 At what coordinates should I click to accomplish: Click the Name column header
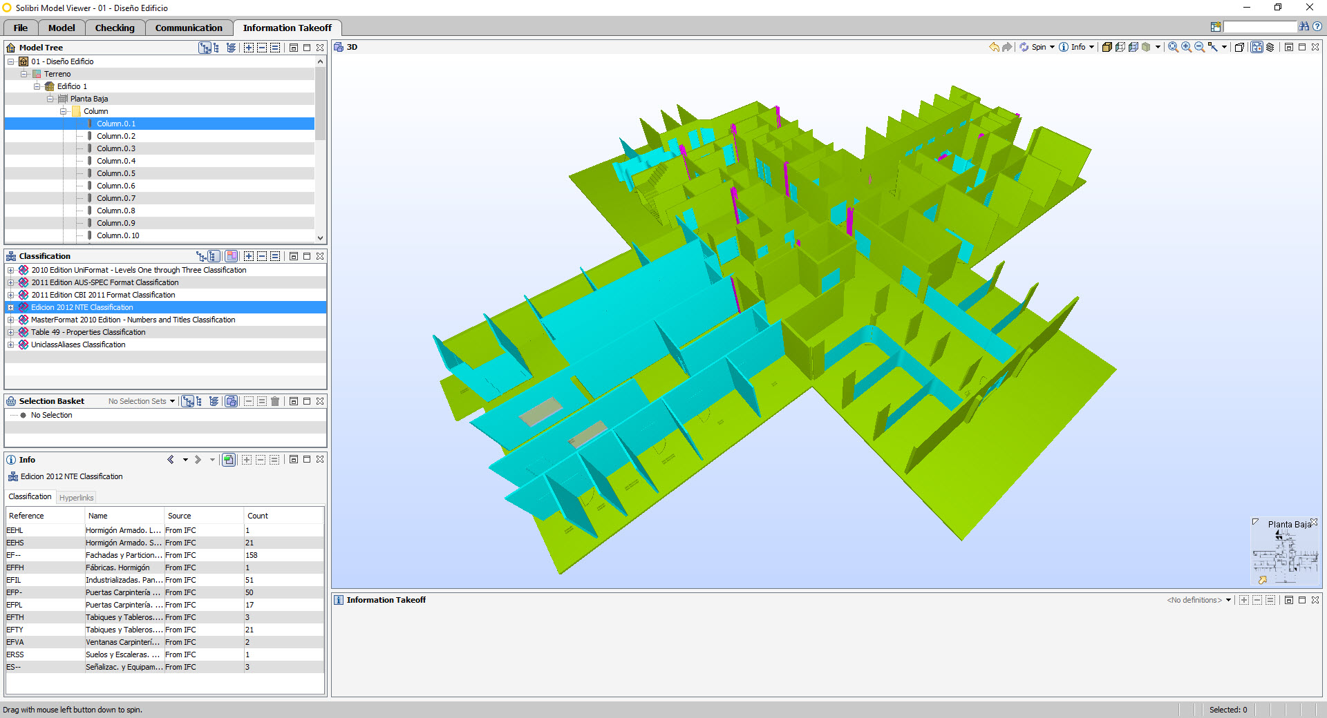click(124, 516)
